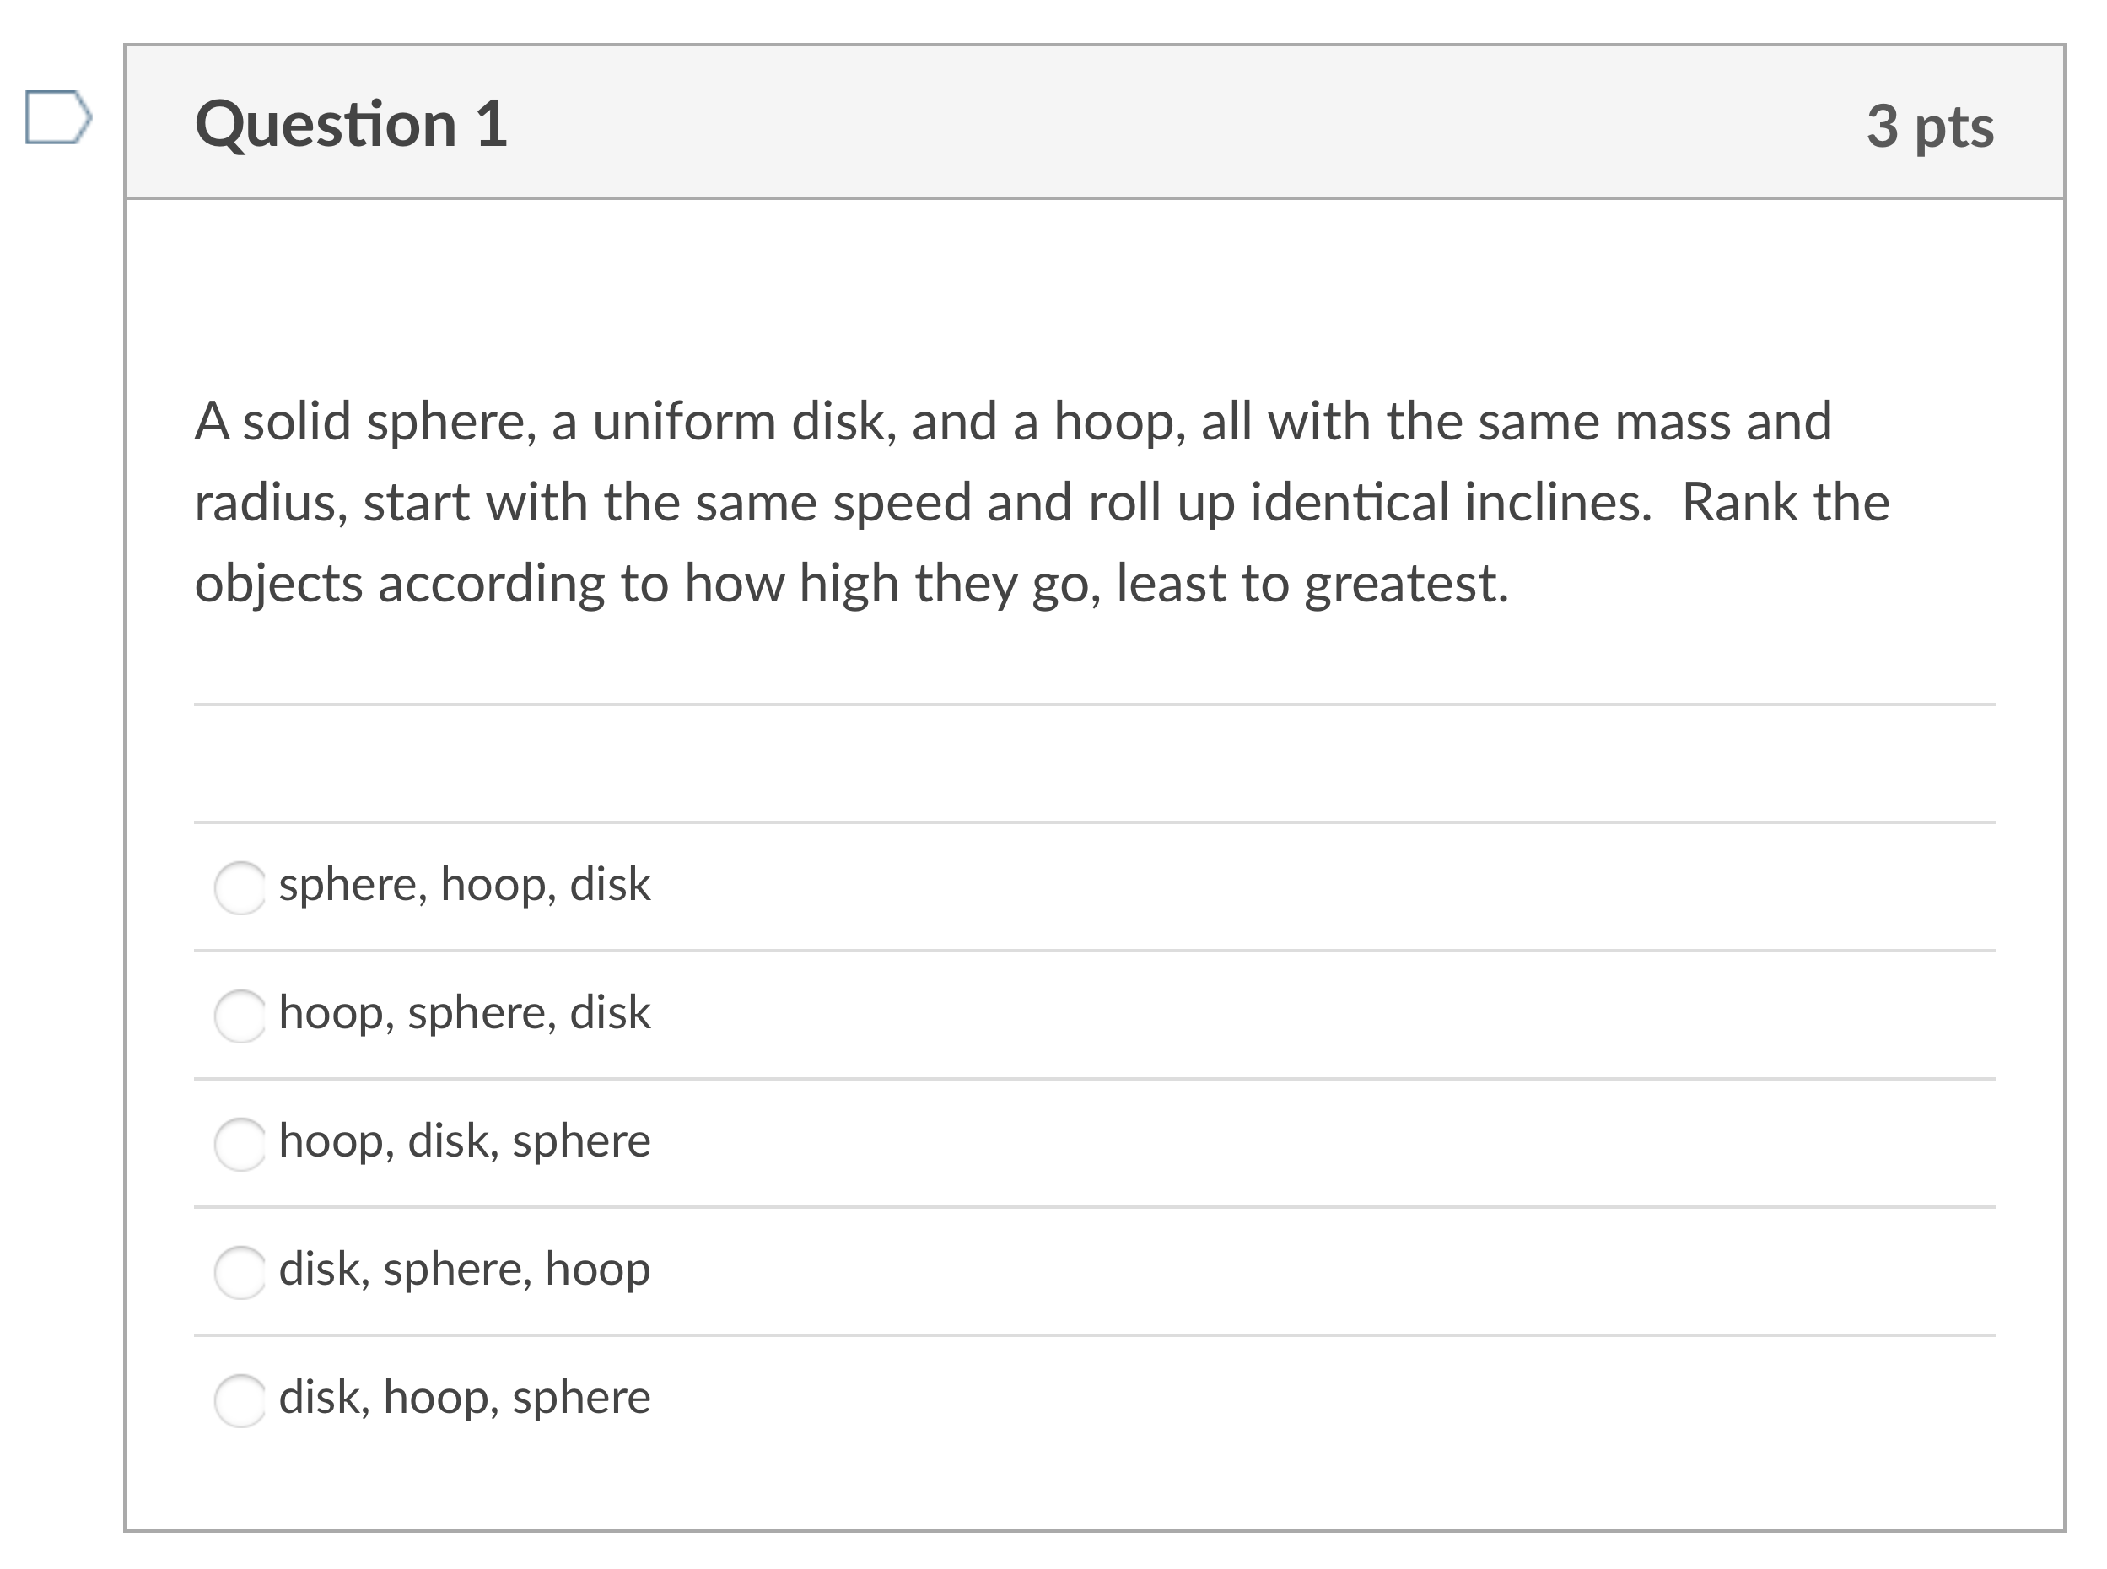
Task: Click the circle next to 'hoop, sphere, disk'
Action: 243,1018
